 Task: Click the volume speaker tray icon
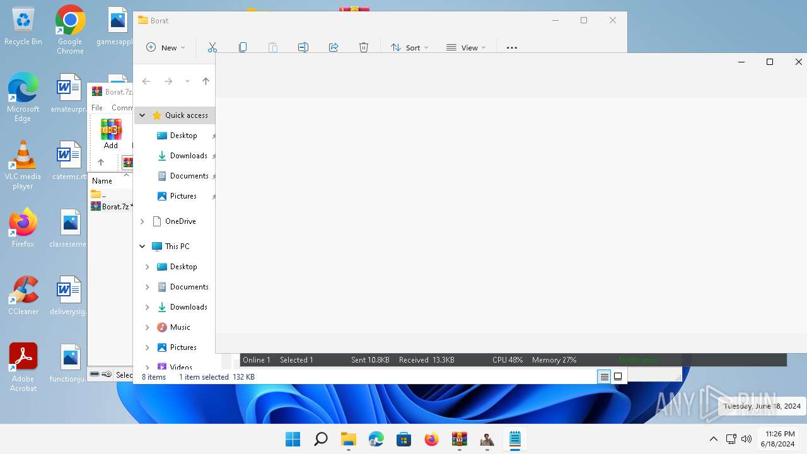[746, 439]
